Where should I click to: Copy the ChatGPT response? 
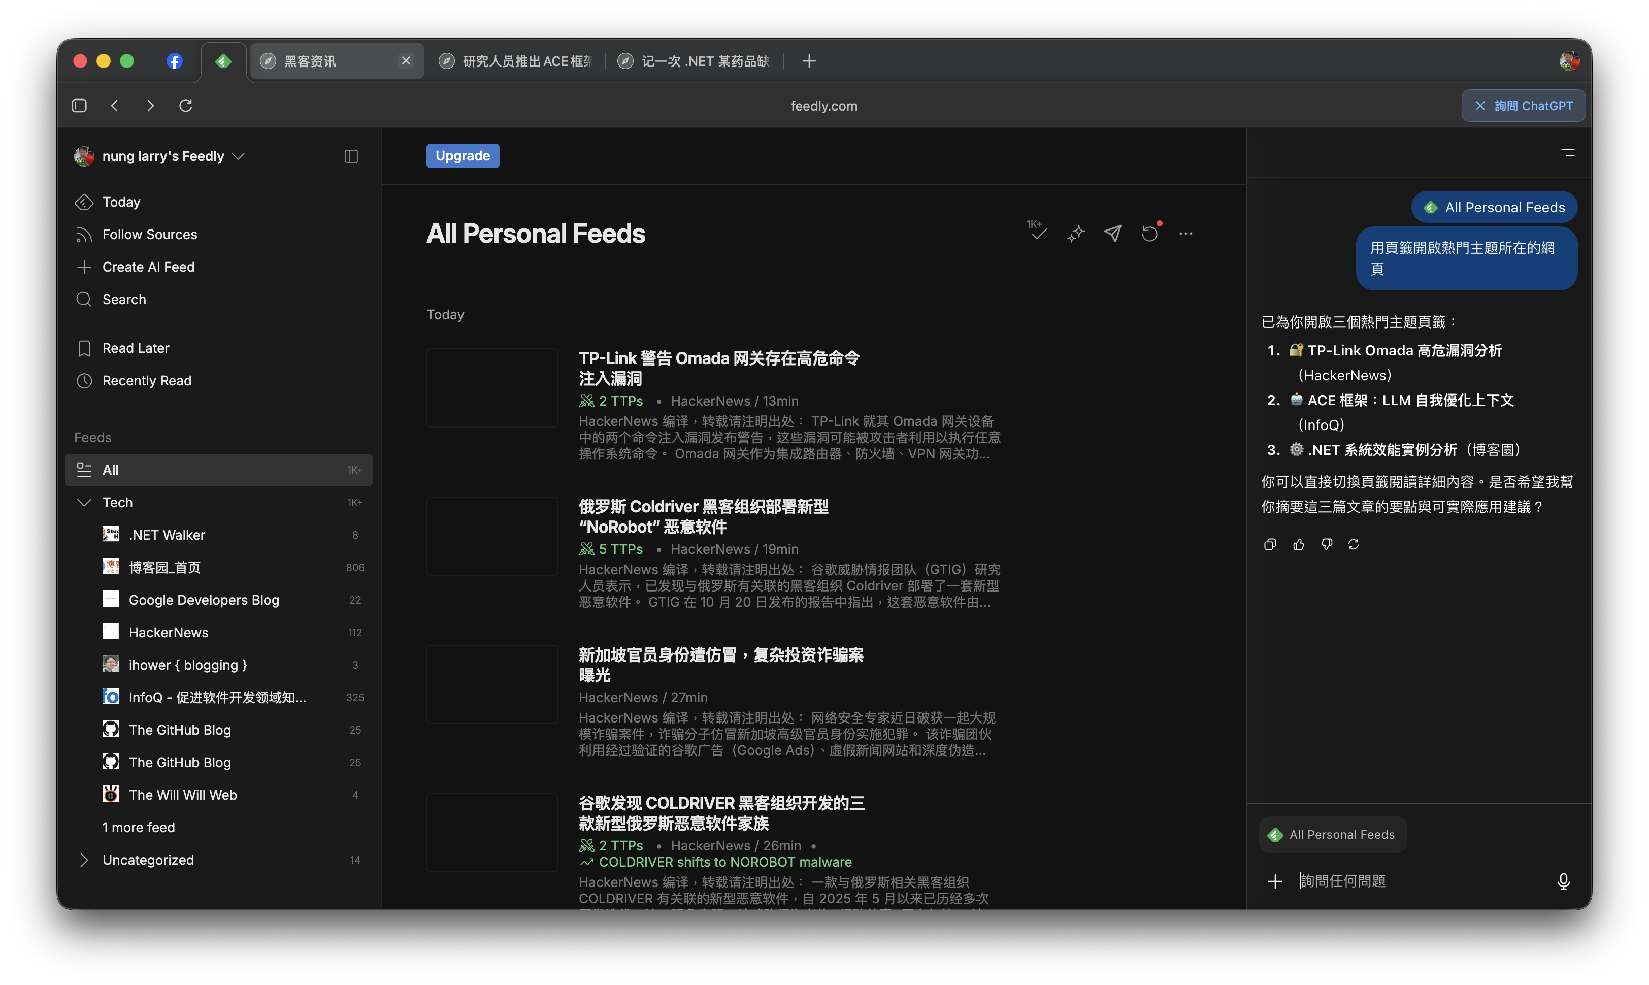pos(1270,544)
